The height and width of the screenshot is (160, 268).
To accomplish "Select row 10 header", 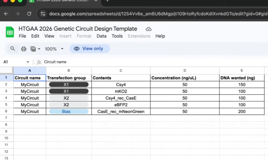I will [6, 138].
